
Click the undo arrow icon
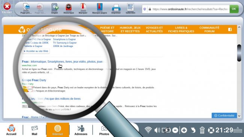[193, 130]
